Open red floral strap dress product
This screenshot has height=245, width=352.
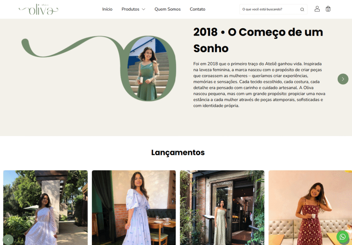[x=310, y=208]
